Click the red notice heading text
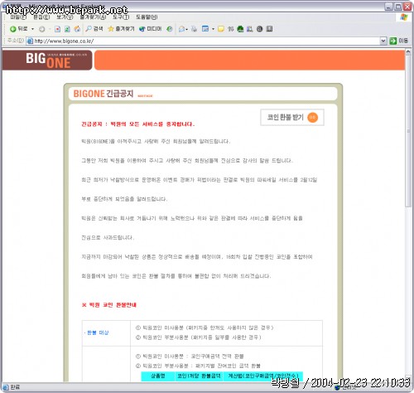 (x=138, y=124)
